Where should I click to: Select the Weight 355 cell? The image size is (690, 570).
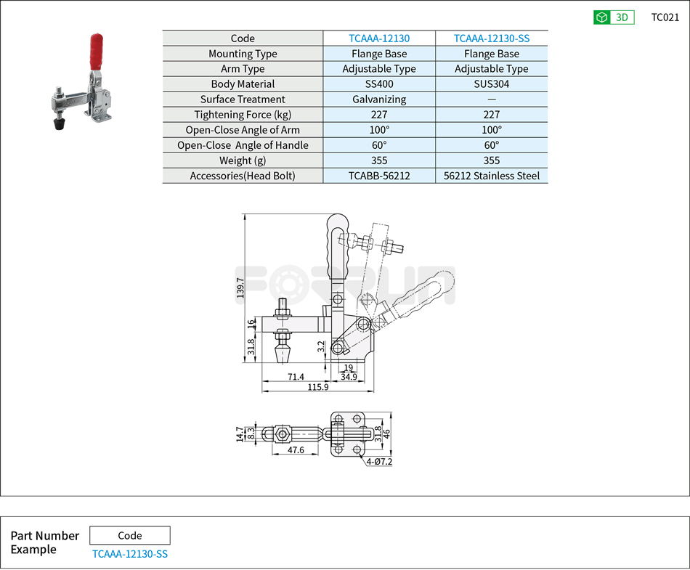pyautogui.click(x=378, y=160)
